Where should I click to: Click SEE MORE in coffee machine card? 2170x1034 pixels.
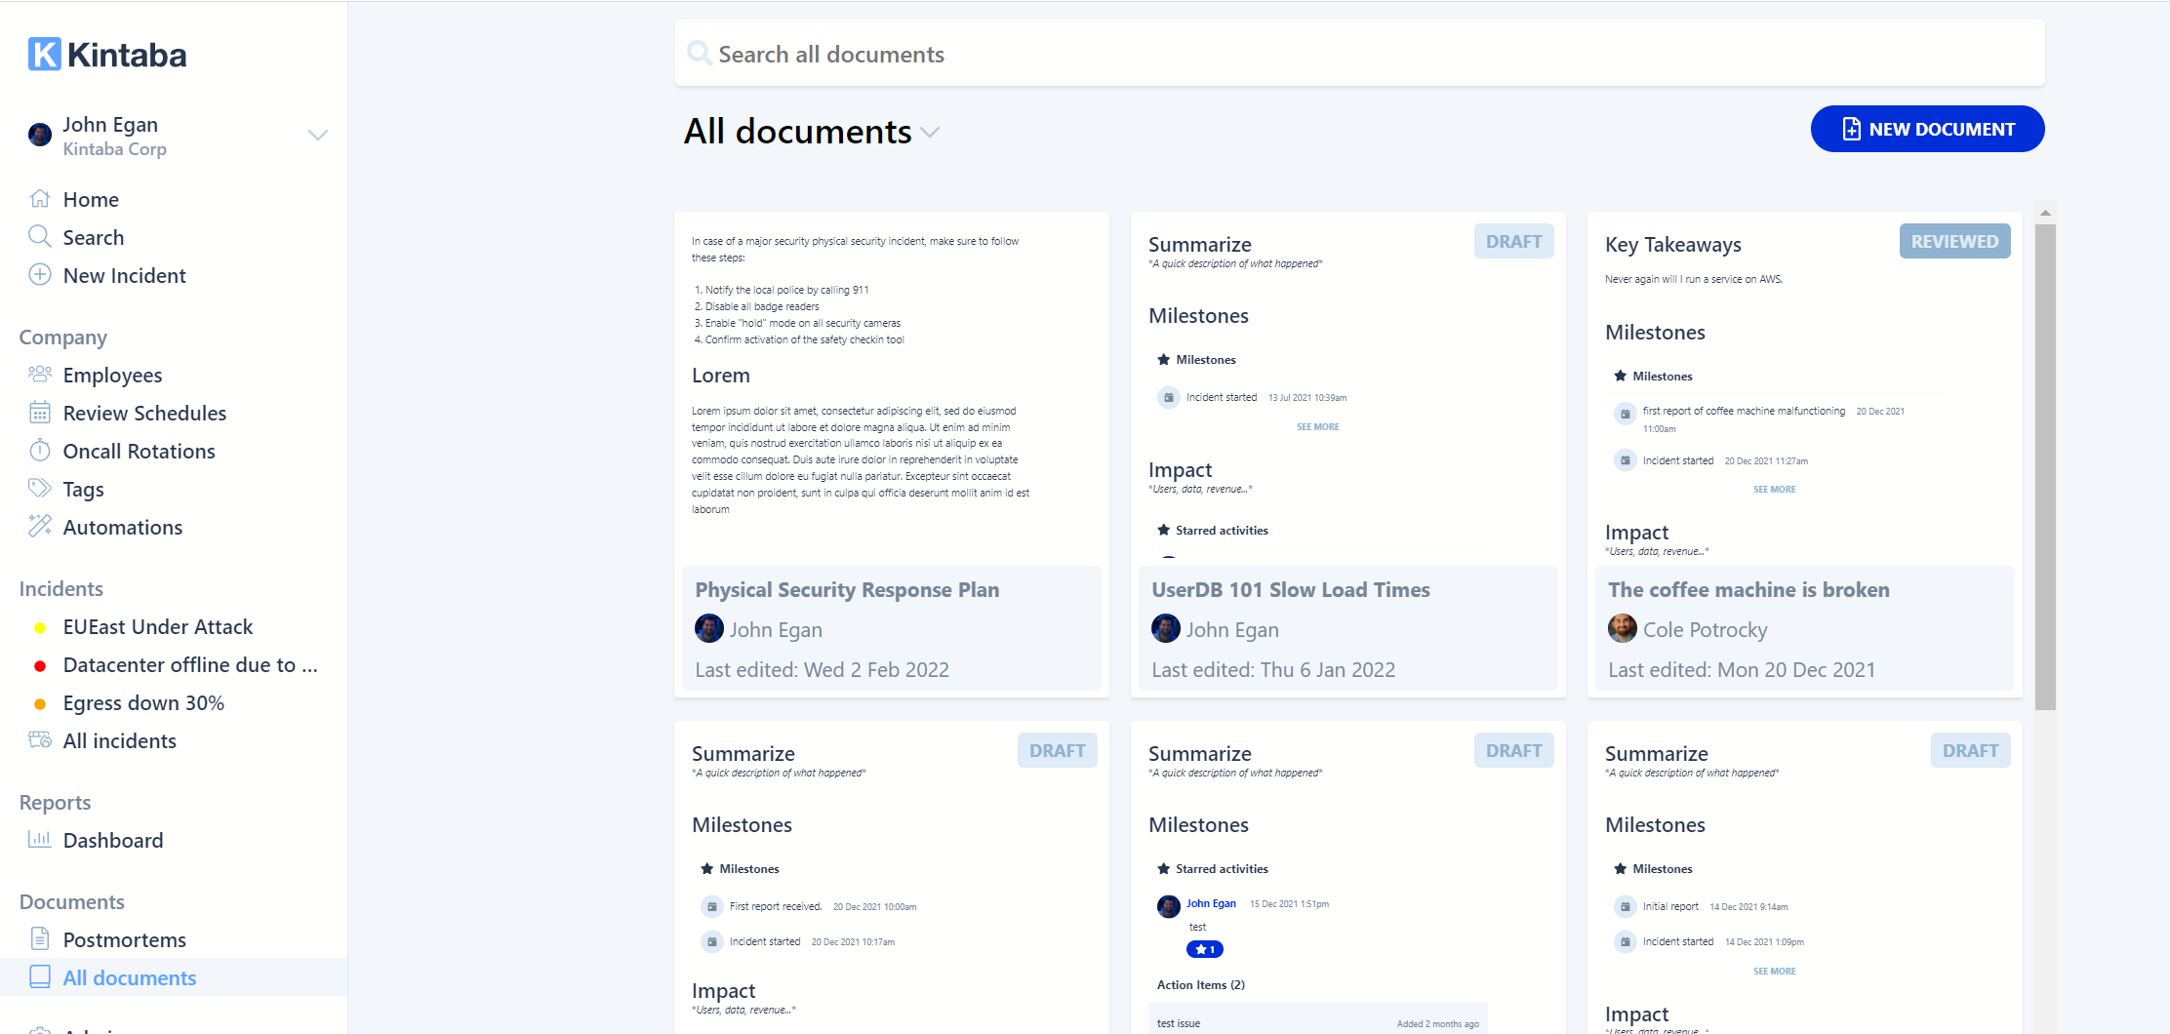coord(1774,490)
